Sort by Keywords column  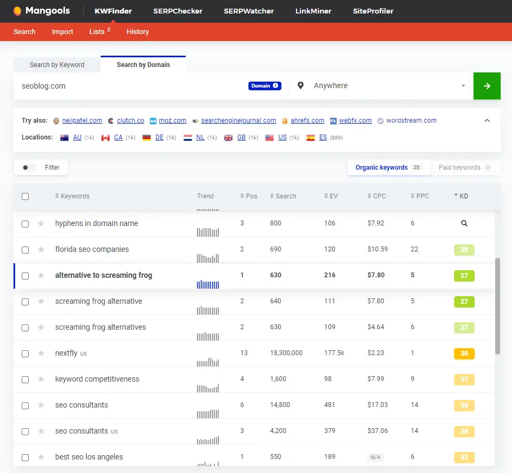click(x=72, y=196)
